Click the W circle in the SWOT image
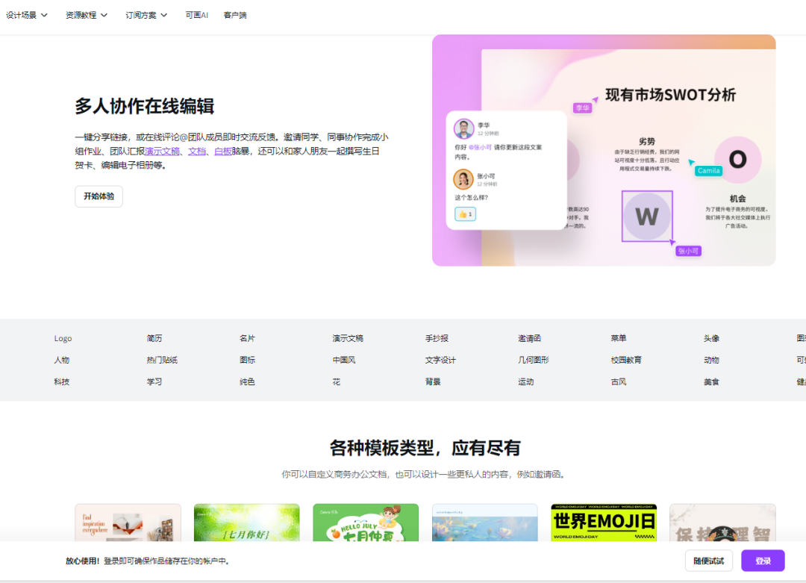This screenshot has width=806, height=583. click(x=646, y=216)
